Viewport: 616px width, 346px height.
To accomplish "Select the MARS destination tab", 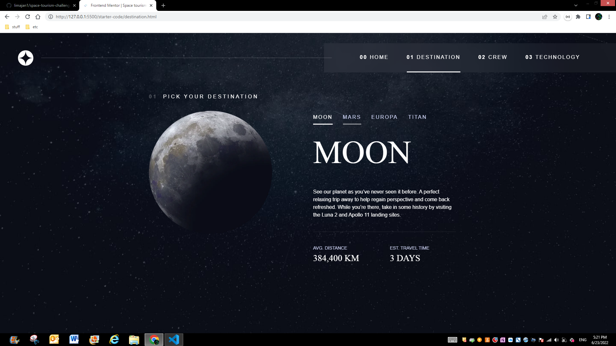I will pos(352,117).
